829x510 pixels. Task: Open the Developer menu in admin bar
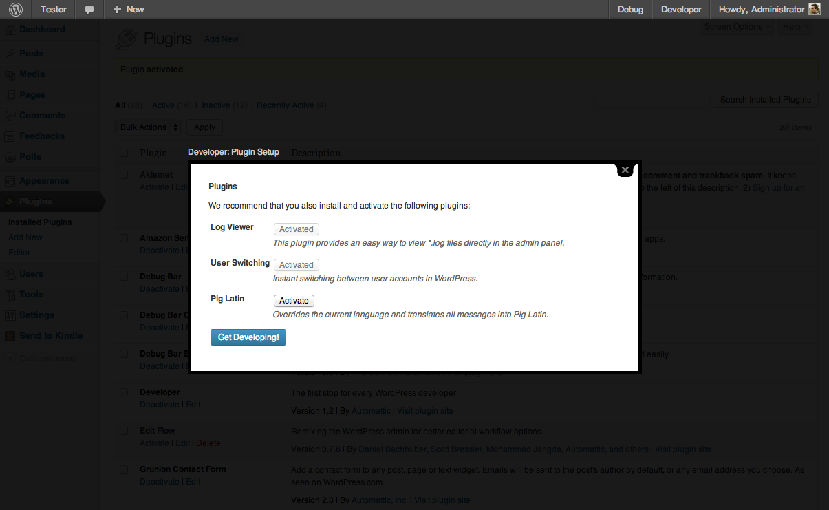[x=681, y=10]
